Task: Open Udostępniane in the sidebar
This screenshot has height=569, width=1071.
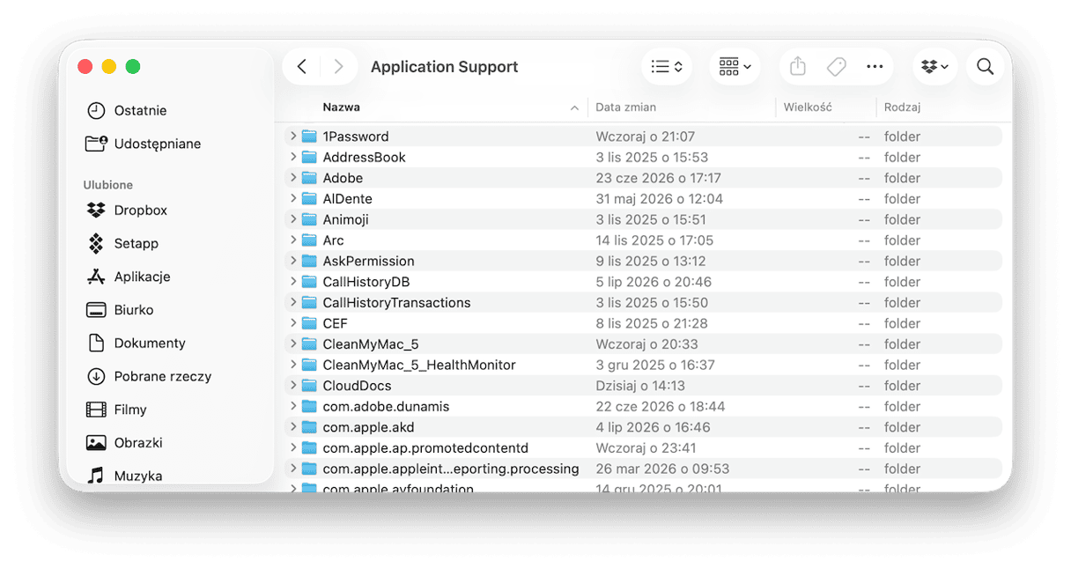Action: pos(144,144)
